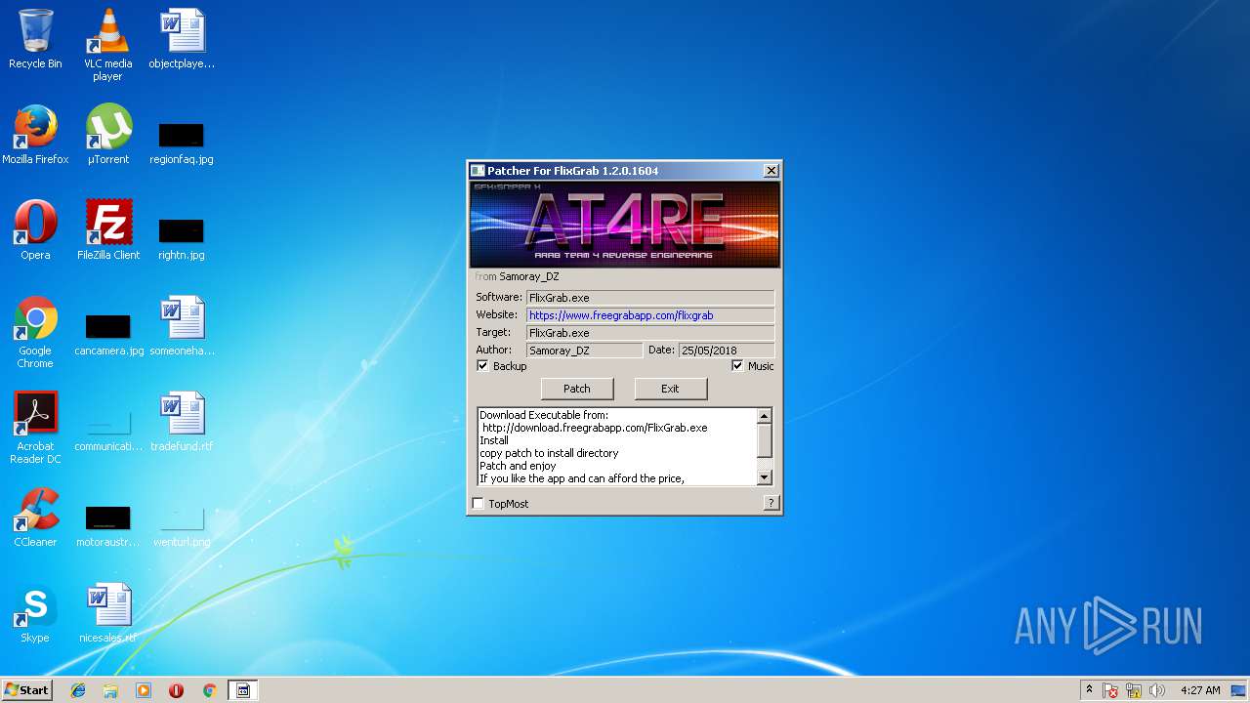Open the Action Center flag tray icon
1250x703 pixels.
pyautogui.click(x=1110, y=690)
